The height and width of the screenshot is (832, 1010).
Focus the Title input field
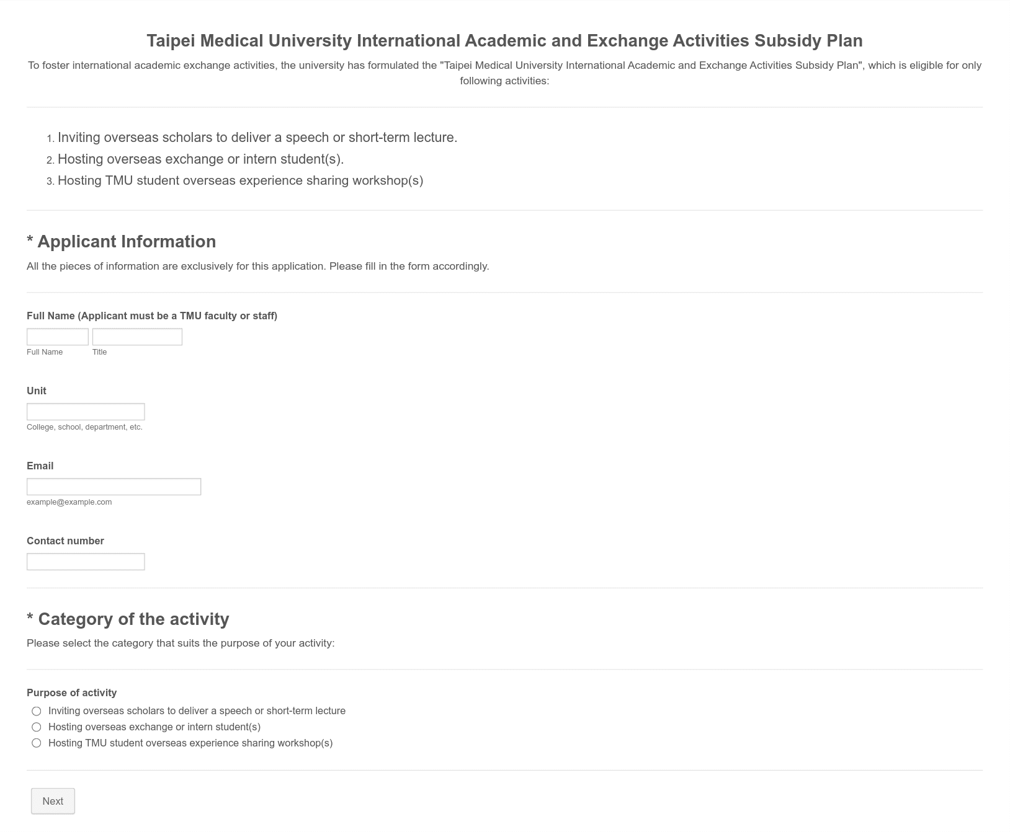point(137,337)
